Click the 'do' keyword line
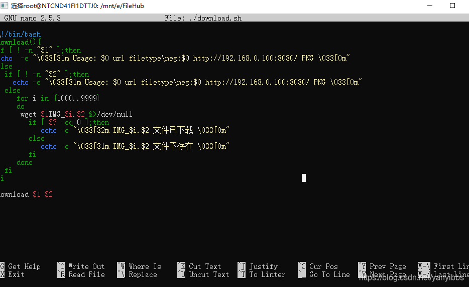The image size is (469, 287). [x=21, y=107]
